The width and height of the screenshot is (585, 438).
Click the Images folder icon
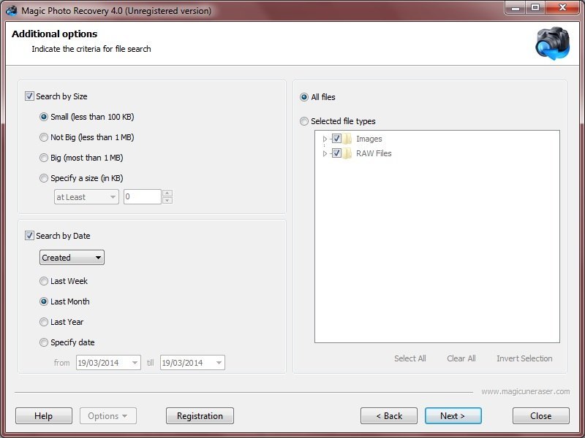click(347, 139)
